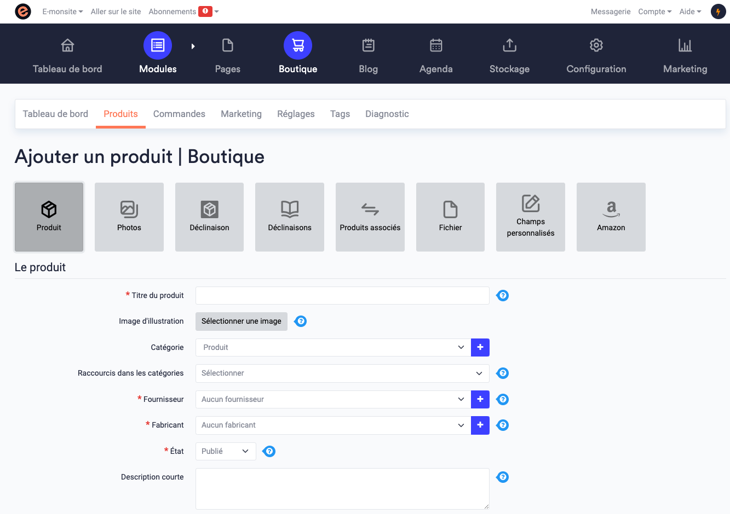Open the Tableau de bord home icon

click(x=67, y=45)
